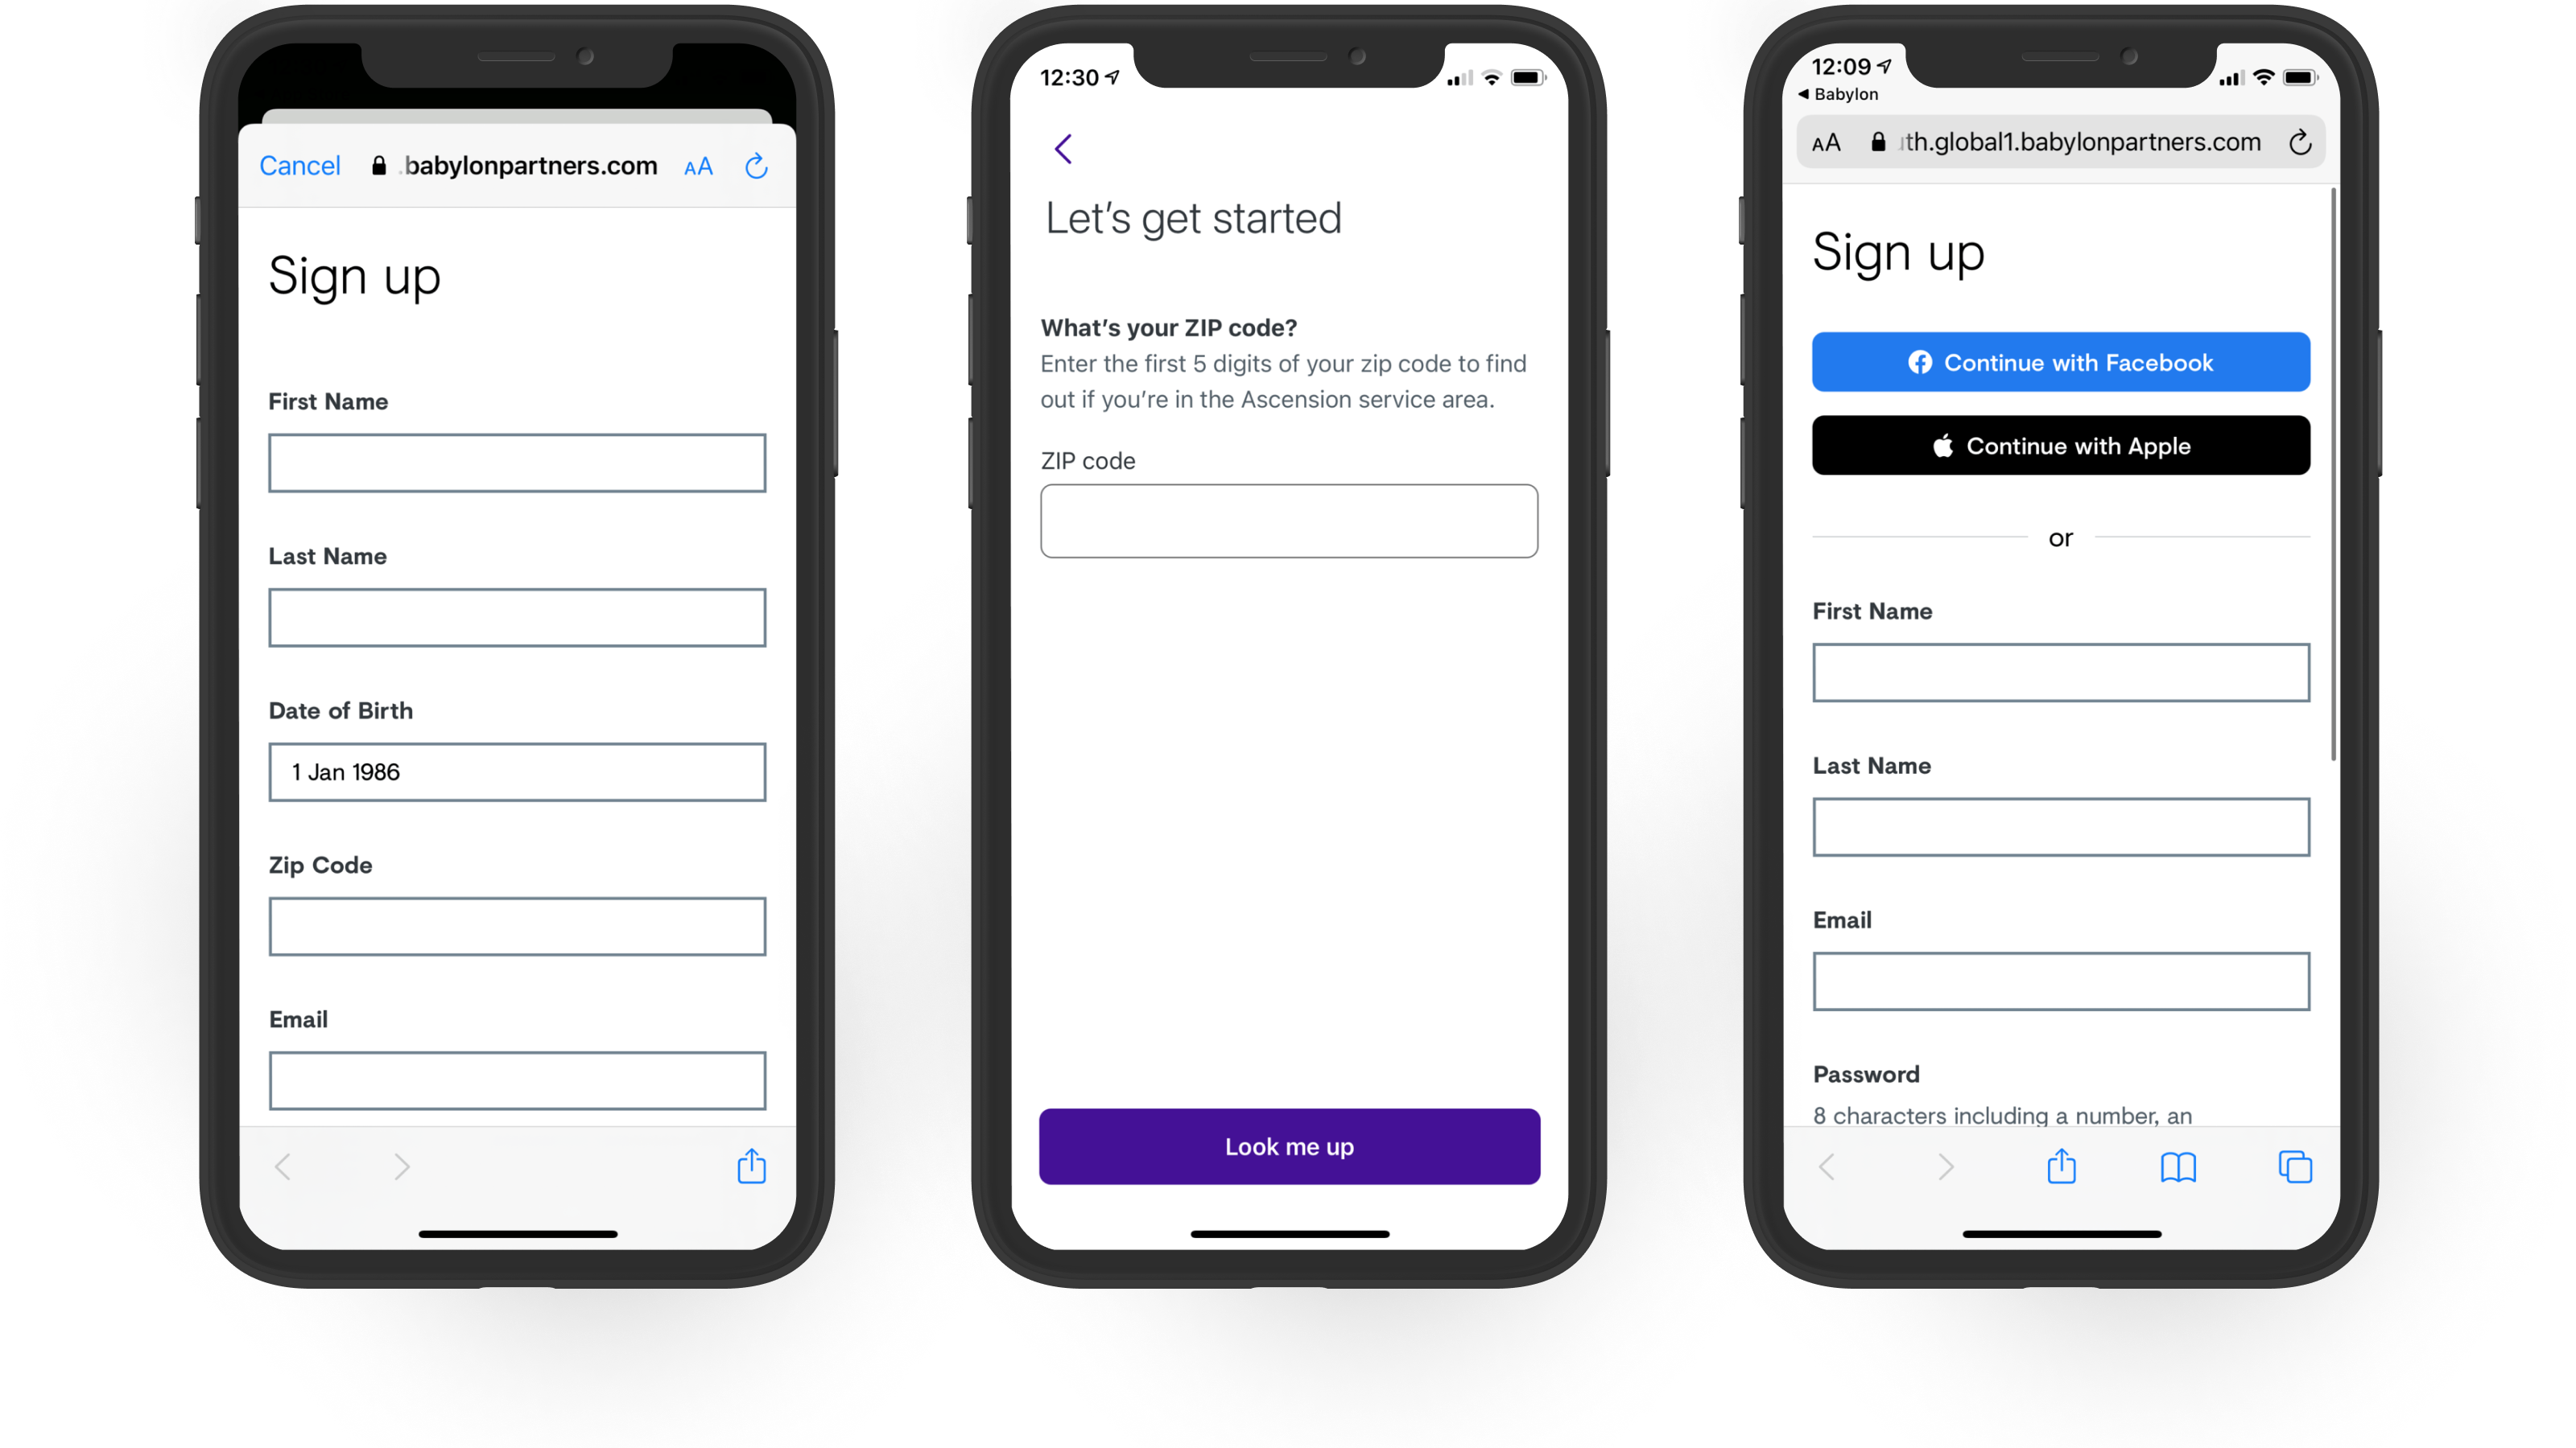Screen dimensions: 2576x1448
Task: Tap the Email input field right phone
Action: coord(2059,981)
